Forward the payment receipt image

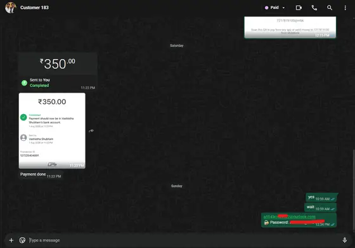(x=91, y=131)
